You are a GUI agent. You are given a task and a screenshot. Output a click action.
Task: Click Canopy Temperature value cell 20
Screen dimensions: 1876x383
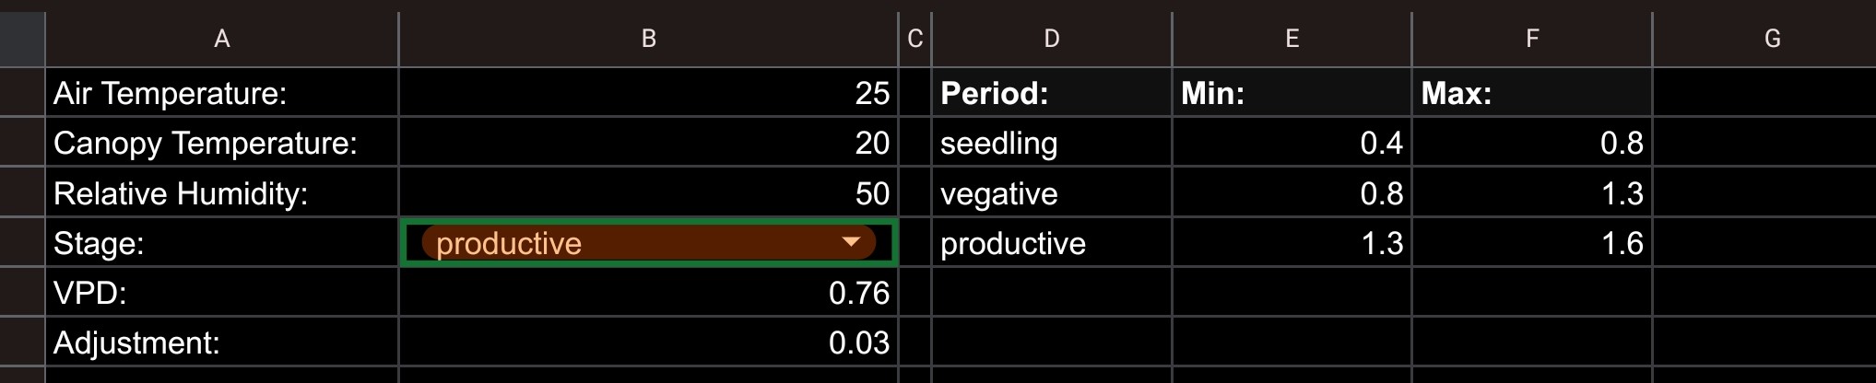coord(648,143)
